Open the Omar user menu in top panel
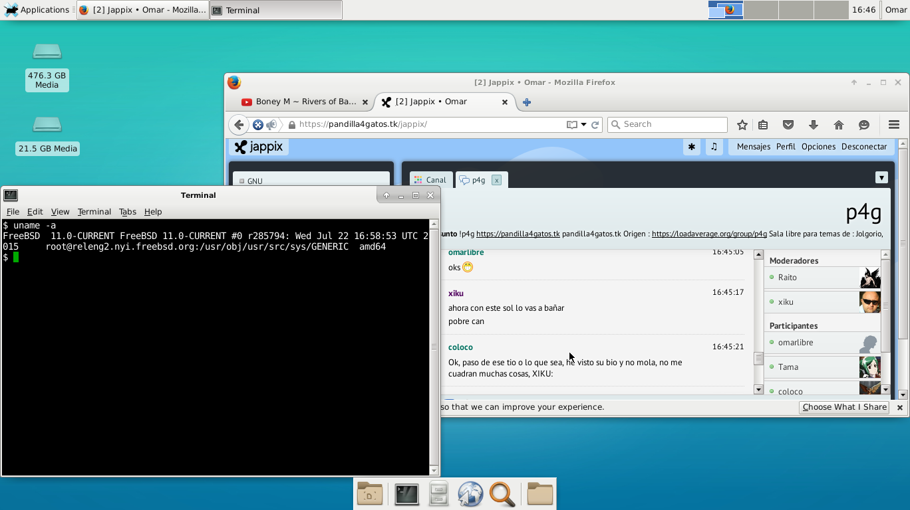This screenshot has width=910, height=510. click(x=895, y=10)
